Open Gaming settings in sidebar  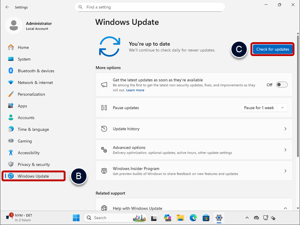click(25, 141)
